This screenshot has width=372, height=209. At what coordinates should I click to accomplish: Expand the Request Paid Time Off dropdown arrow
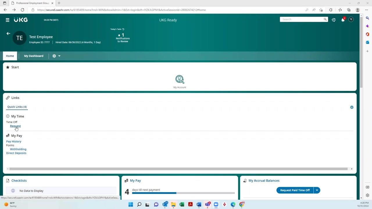click(x=317, y=190)
